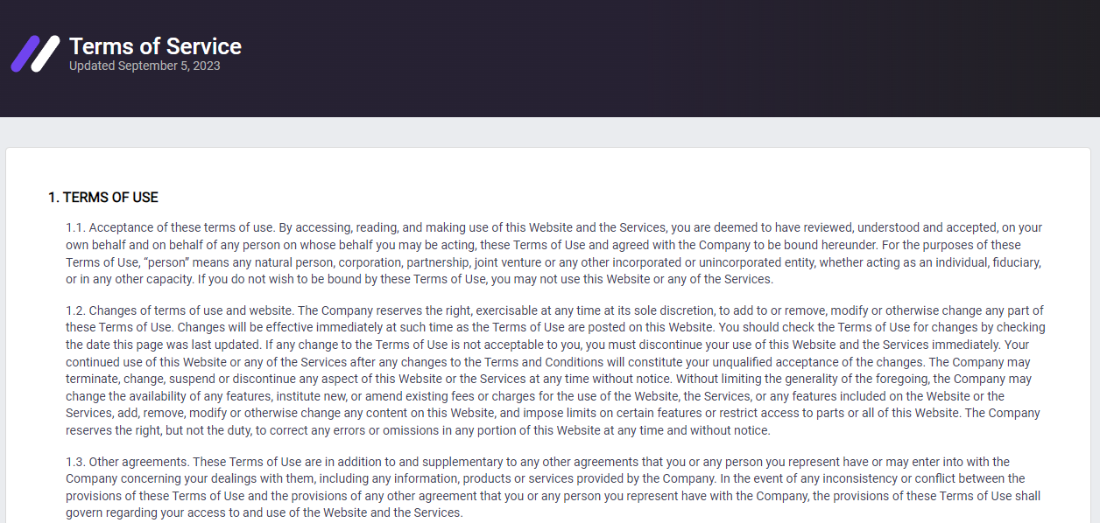
Task: Click clause 1.2 Changes of terms of use text
Action: 557,370
